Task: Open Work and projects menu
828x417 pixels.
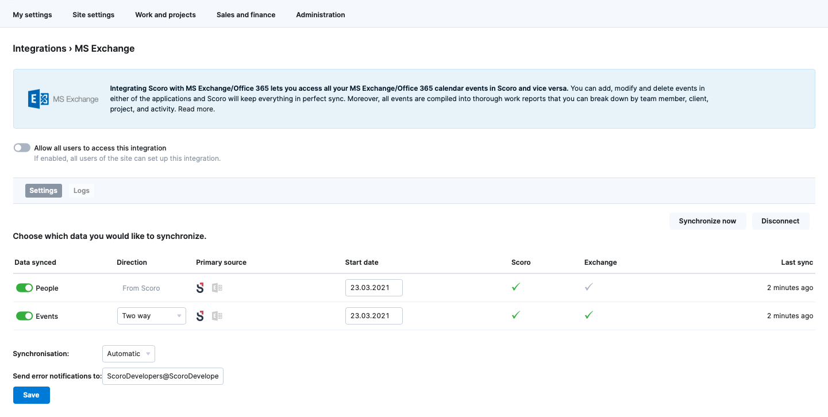Action: (x=165, y=15)
